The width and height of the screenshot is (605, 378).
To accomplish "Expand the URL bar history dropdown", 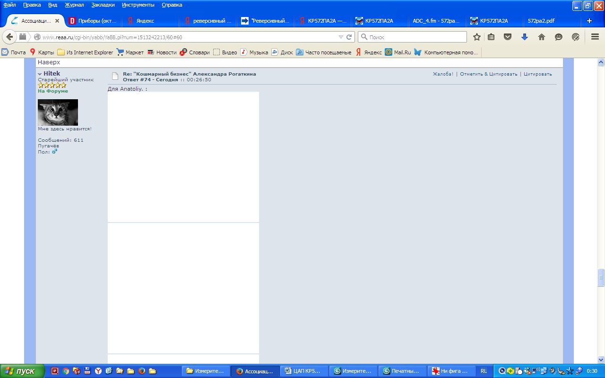I will coord(341,37).
